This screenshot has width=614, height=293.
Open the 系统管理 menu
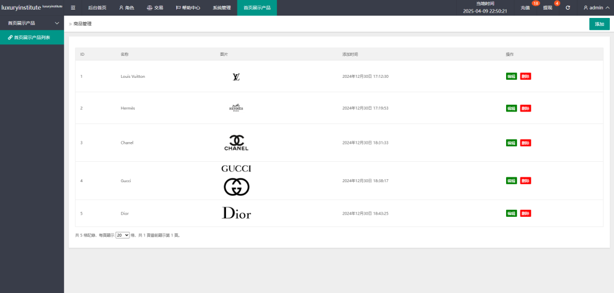(x=222, y=7)
